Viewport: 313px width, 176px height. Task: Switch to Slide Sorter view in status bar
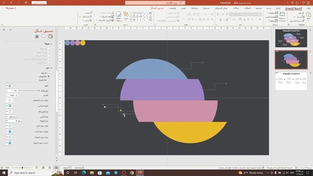[x=50, y=168]
